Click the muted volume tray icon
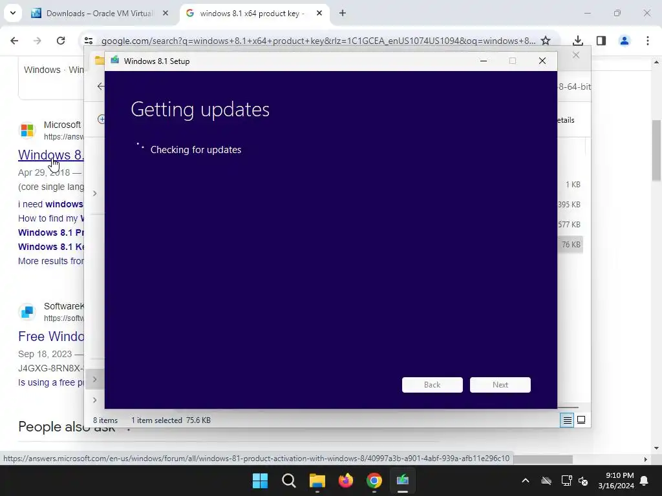This screenshot has width=662, height=496. tap(584, 480)
